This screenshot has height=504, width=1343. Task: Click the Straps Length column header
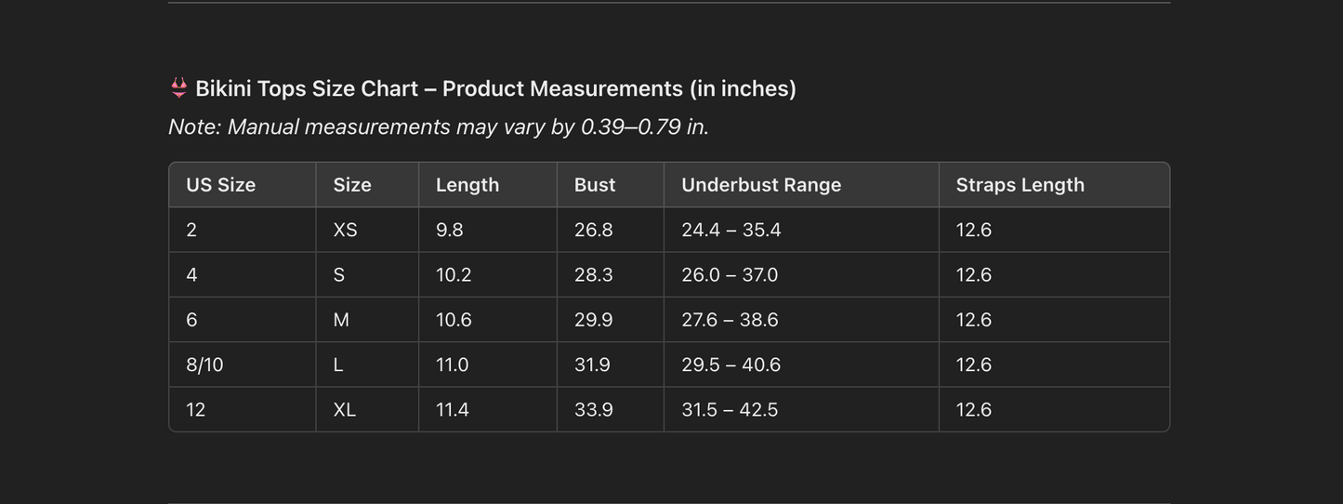click(x=1020, y=185)
